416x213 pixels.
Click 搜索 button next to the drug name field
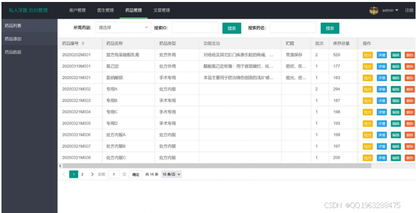click(x=330, y=28)
